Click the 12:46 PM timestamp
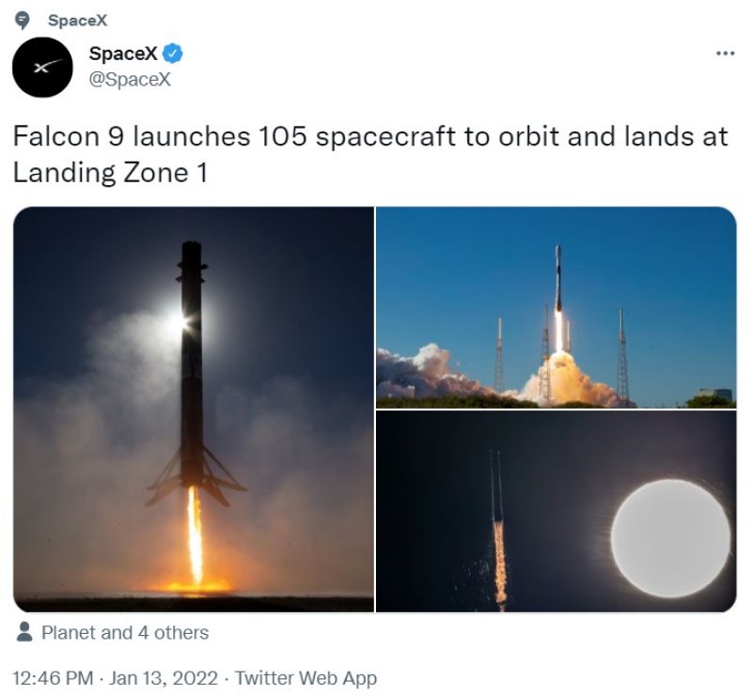Screen dimensions: 752x696 point(52,677)
